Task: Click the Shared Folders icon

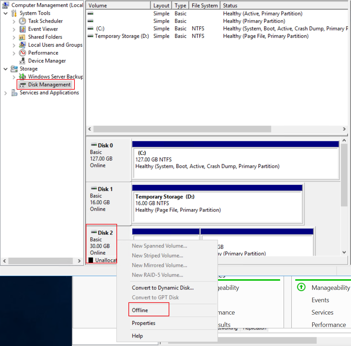Action: (x=23, y=37)
